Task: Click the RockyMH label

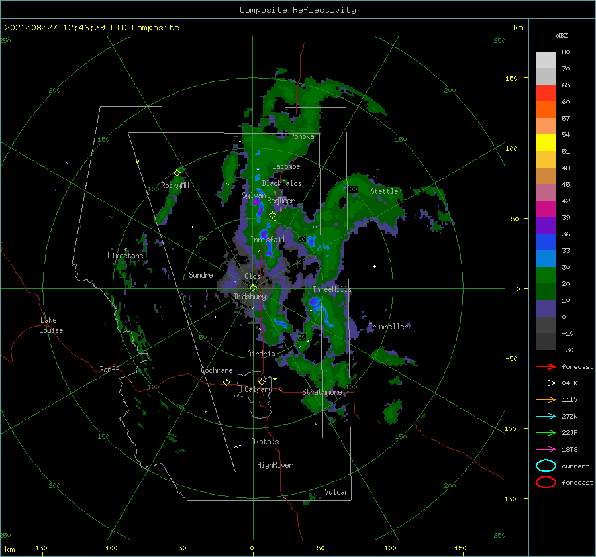Action: (175, 185)
